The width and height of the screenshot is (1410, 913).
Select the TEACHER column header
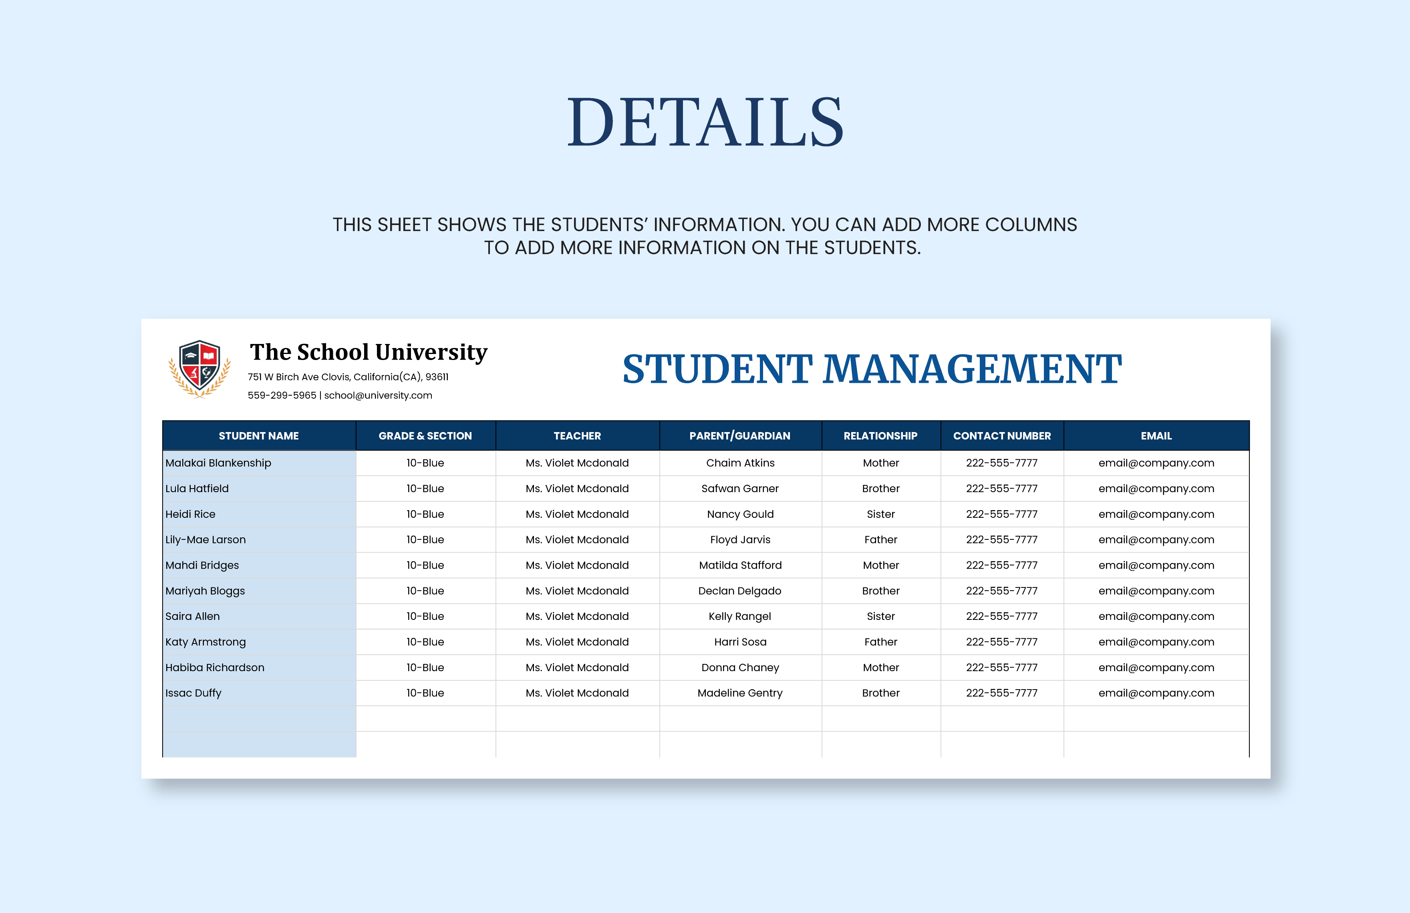tap(578, 436)
